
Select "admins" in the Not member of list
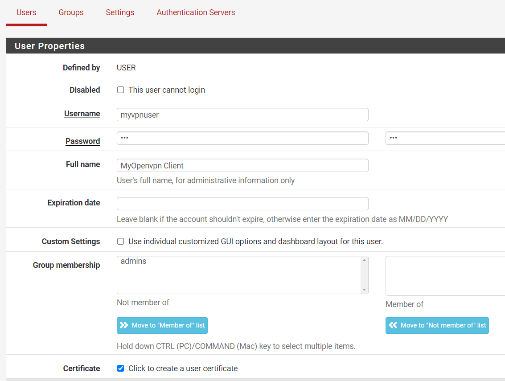[133, 261]
